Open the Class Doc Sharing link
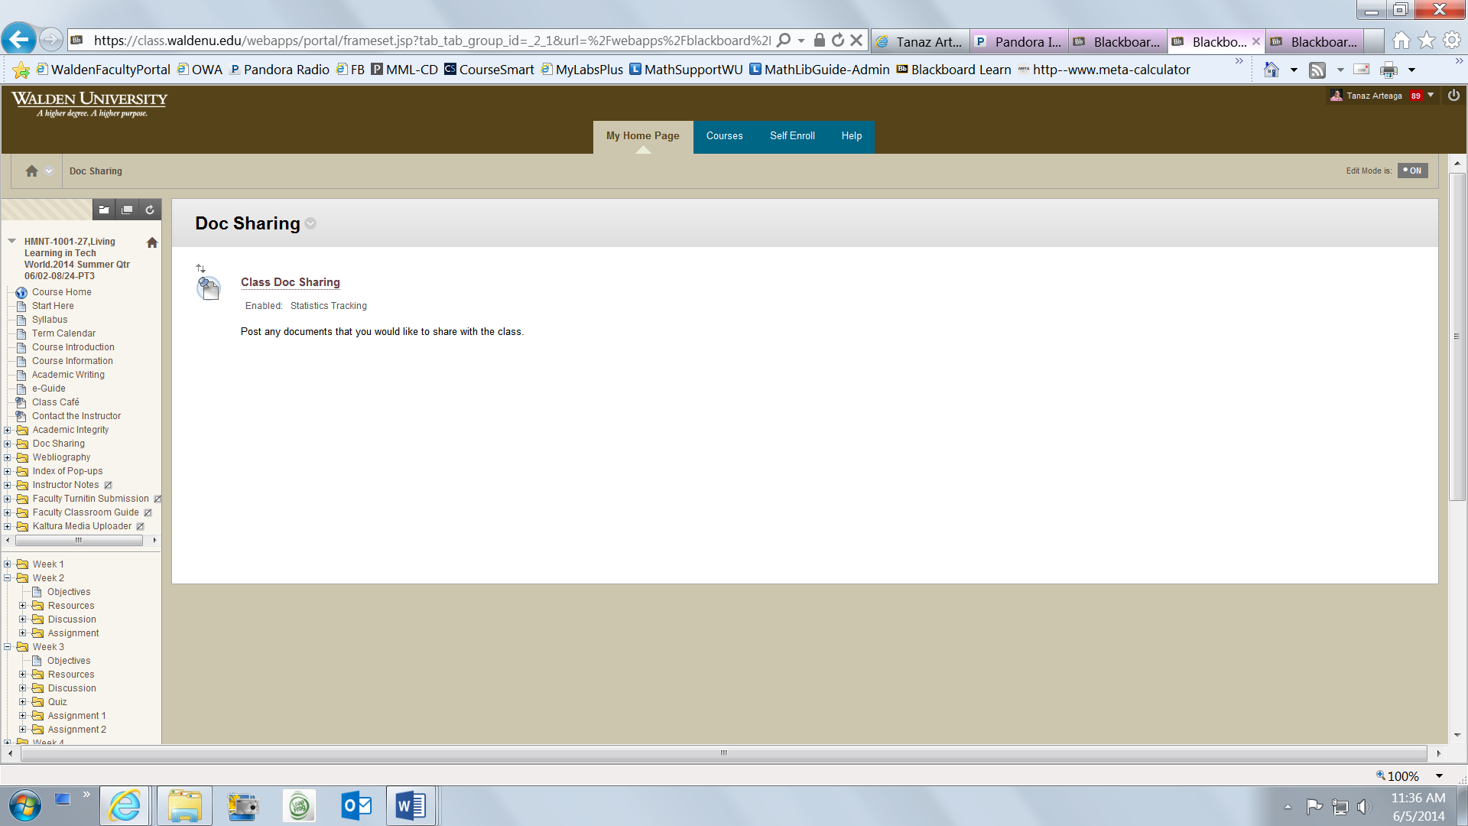1468x826 pixels. click(x=290, y=282)
